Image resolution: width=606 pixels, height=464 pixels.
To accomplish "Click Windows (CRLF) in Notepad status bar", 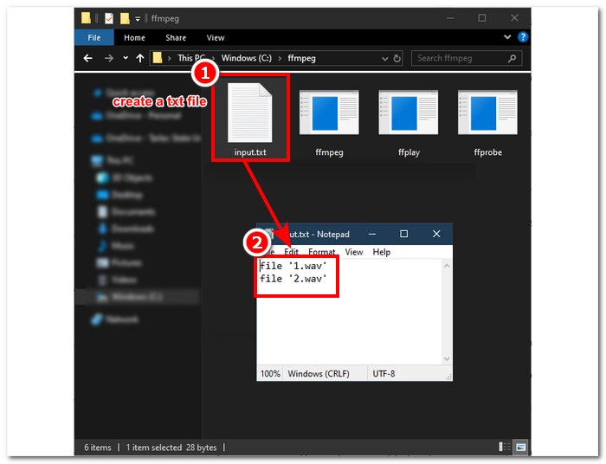I will tap(319, 374).
